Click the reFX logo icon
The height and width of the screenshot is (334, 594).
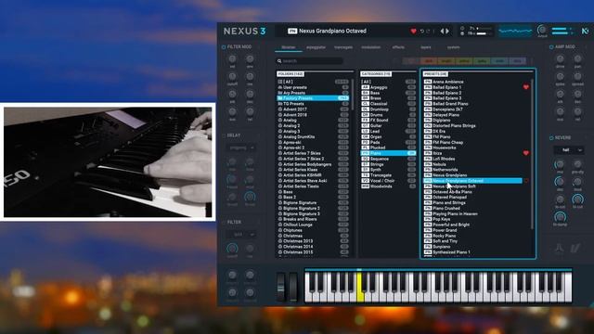pos(585,31)
